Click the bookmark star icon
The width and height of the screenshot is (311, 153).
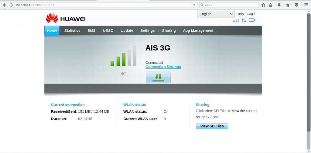point(263,5)
